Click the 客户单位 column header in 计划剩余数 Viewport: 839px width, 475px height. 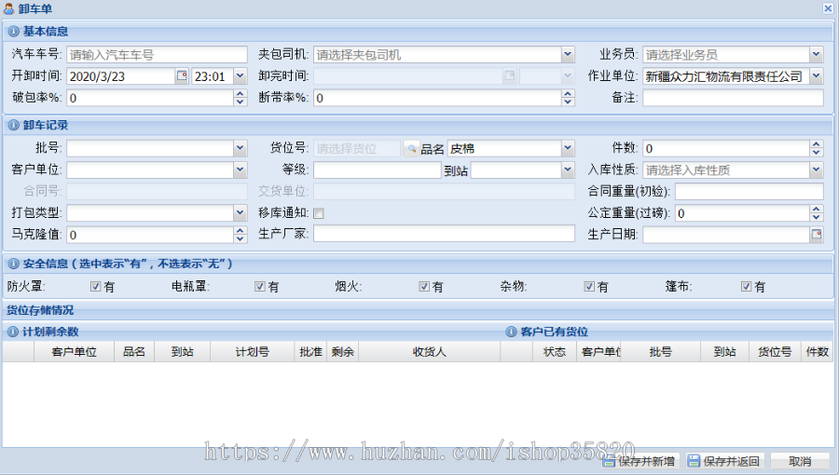(x=74, y=351)
